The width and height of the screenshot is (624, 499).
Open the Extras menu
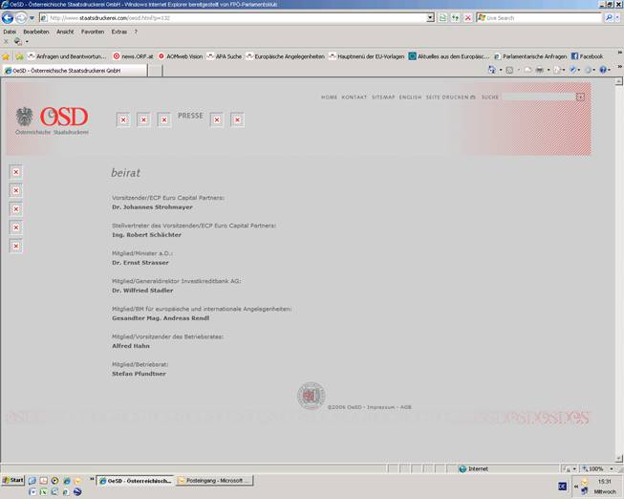[119, 32]
